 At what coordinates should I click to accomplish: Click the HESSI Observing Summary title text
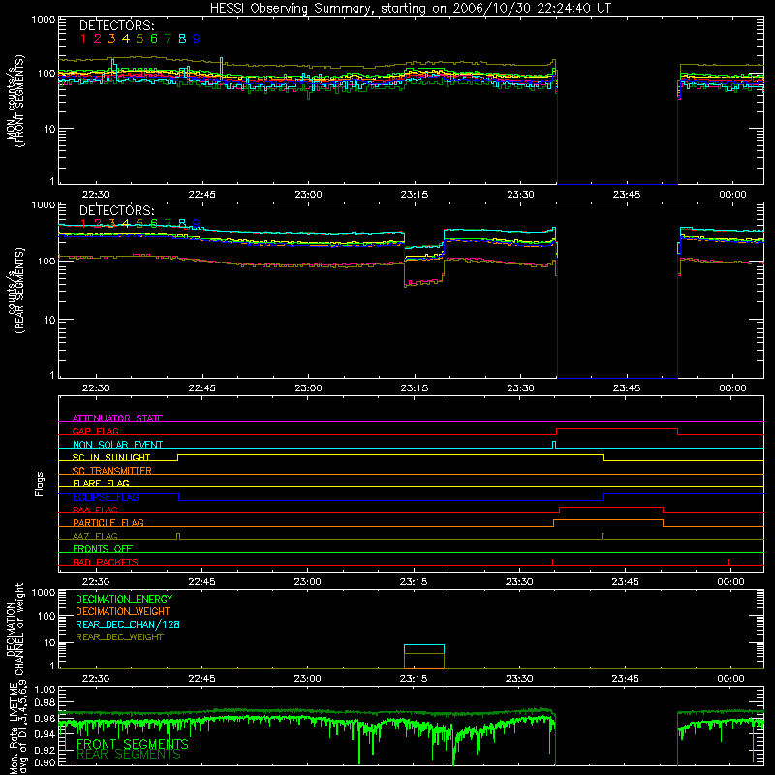(x=411, y=9)
